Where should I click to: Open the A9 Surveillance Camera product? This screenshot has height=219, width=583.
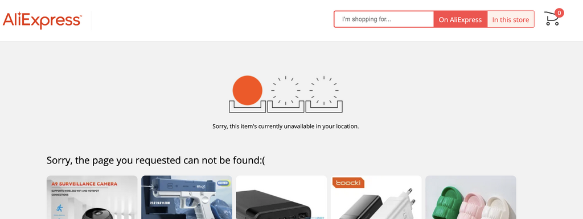click(x=92, y=197)
